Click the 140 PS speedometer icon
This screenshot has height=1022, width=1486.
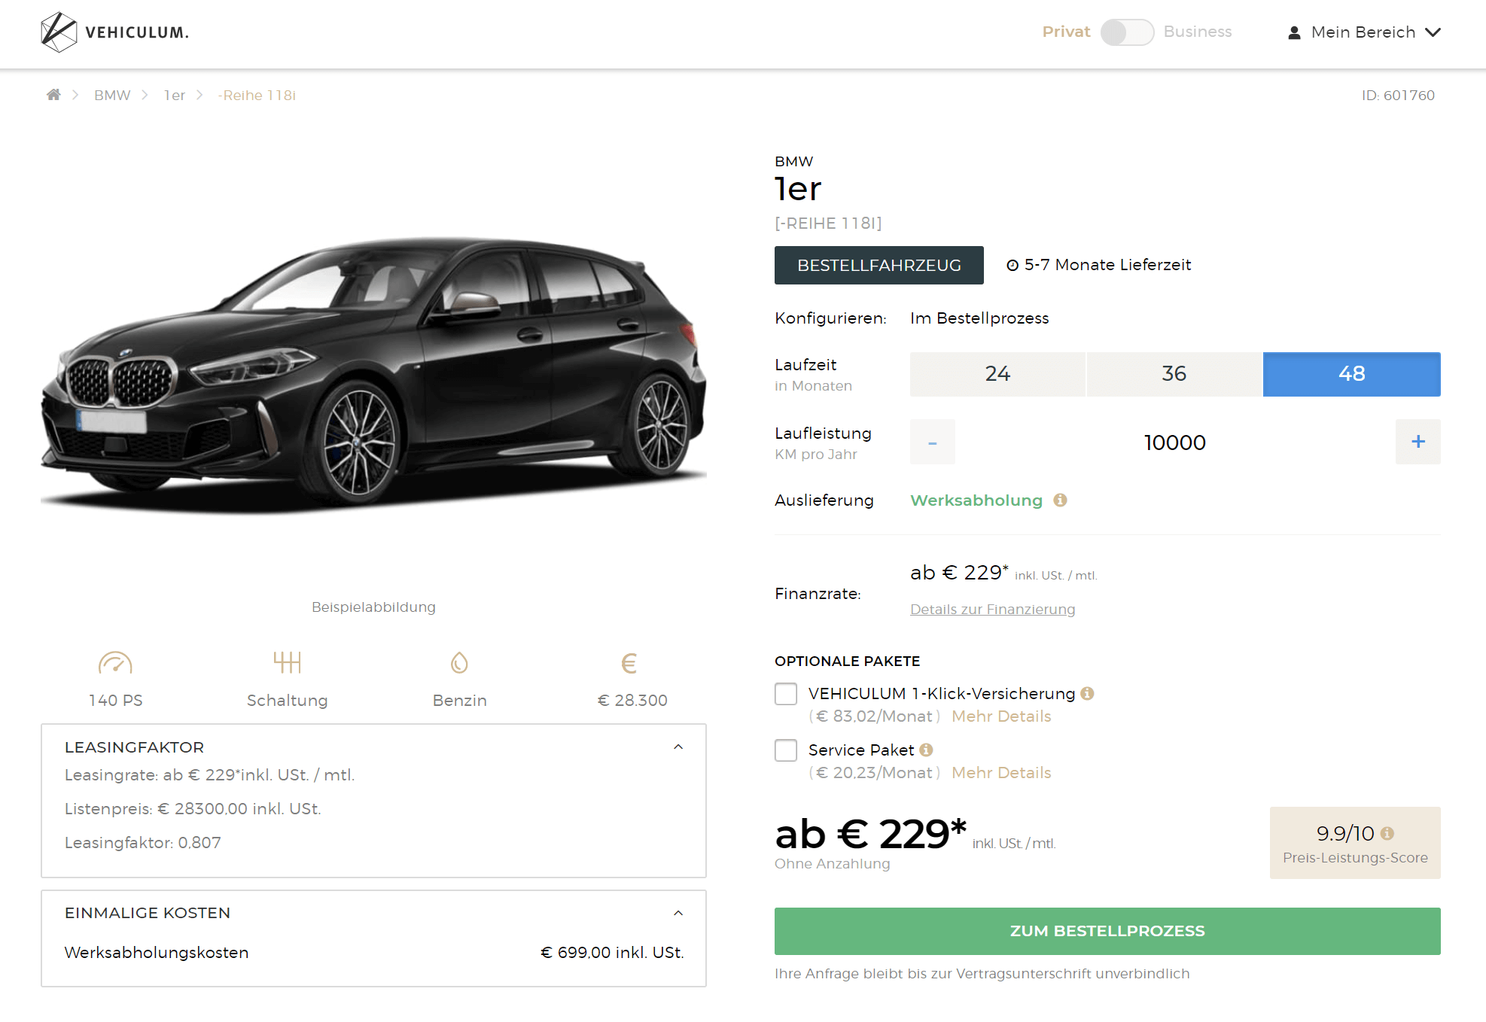pos(115,663)
